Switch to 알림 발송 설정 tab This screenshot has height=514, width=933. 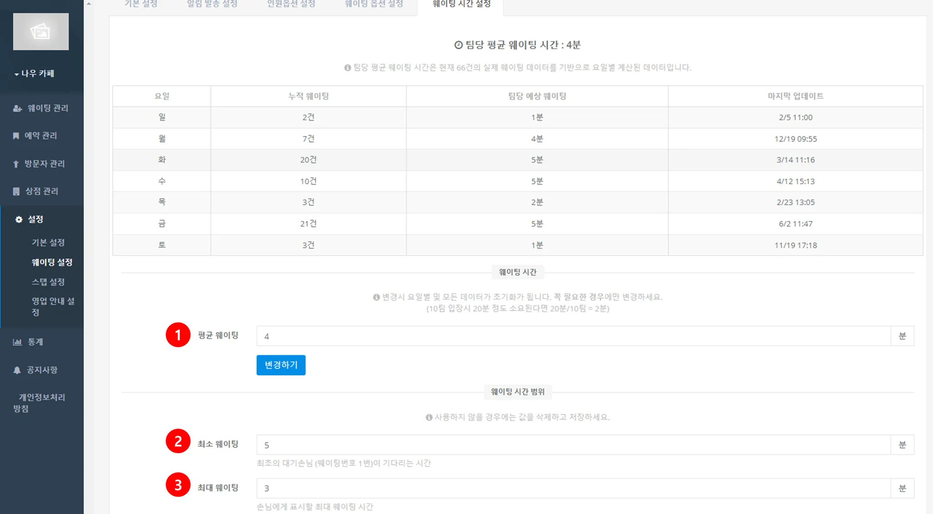pyautogui.click(x=212, y=4)
